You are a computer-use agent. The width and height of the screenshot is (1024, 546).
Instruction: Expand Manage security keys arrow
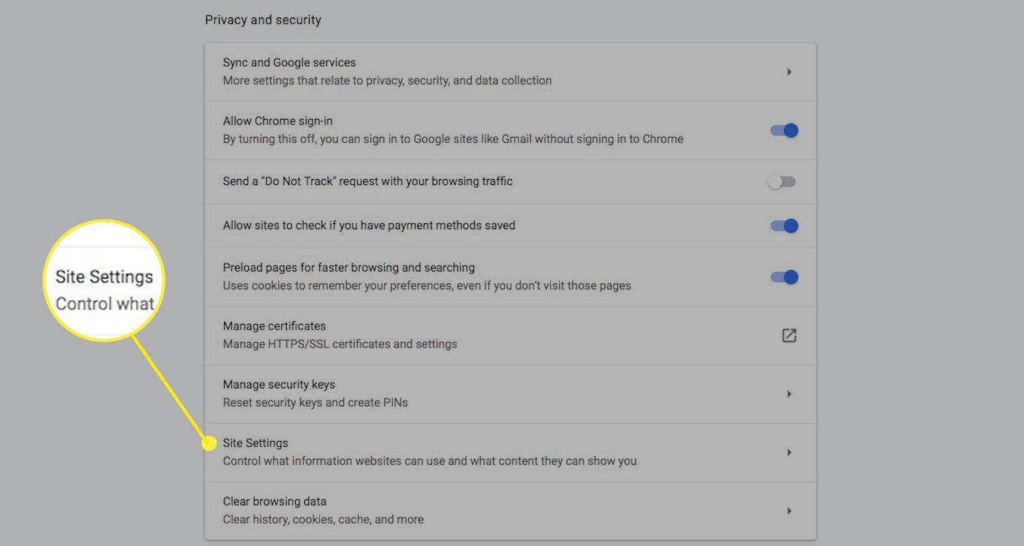(x=789, y=394)
